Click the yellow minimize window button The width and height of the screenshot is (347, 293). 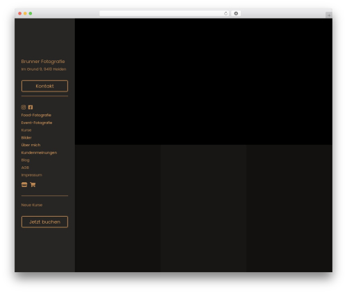(x=25, y=13)
